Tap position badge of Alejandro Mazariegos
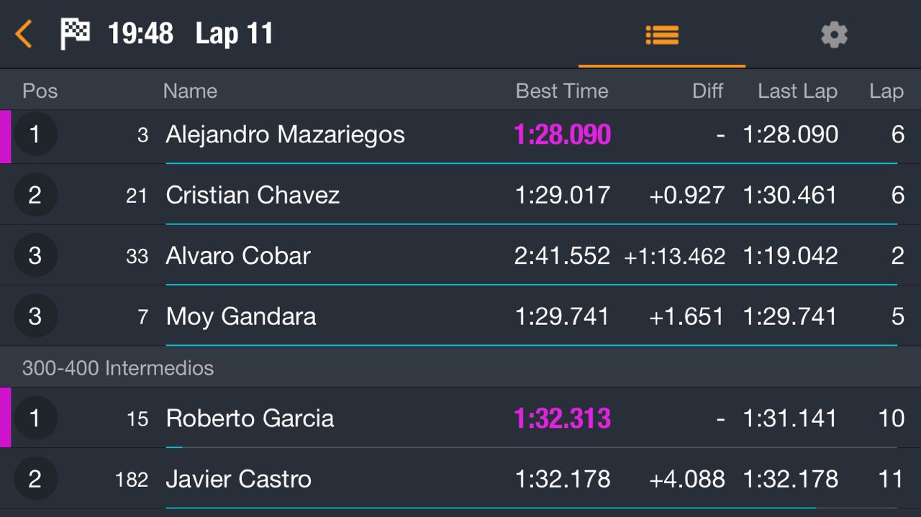921x517 pixels. click(35, 134)
